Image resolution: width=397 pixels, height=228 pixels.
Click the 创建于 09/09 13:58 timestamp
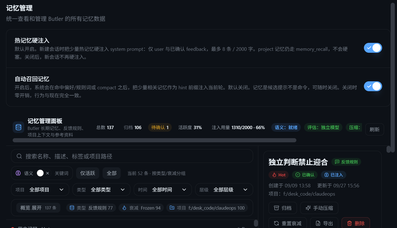click(x=289, y=186)
